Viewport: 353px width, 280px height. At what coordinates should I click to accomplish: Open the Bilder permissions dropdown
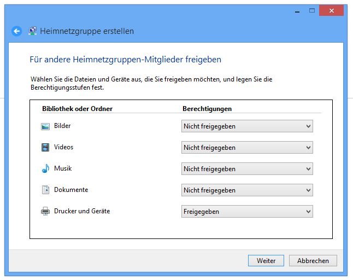click(247, 126)
